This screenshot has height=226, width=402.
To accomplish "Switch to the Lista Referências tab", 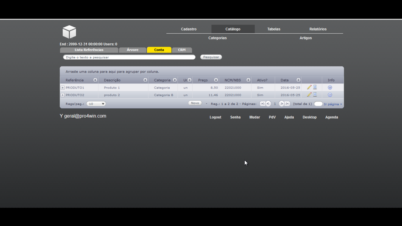I will point(89,50).
